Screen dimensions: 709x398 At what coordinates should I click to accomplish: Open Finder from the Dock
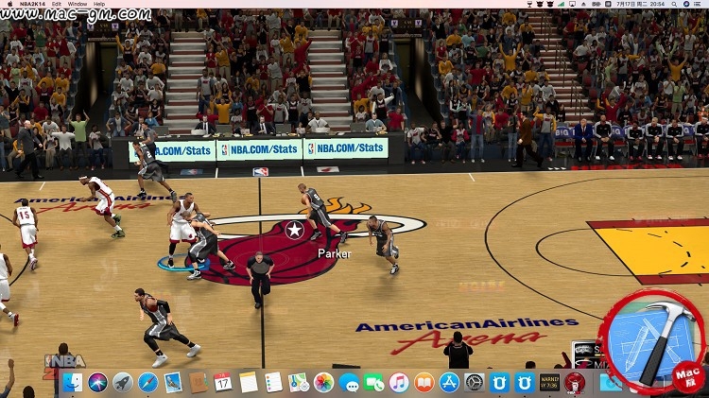point(73,383)
